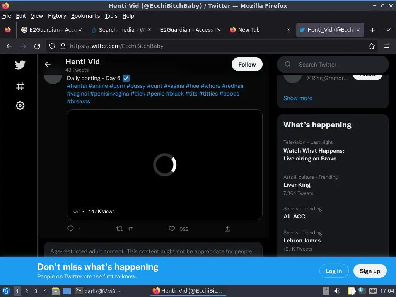This screenshot has width=396, height=297.
Task: Focus the Search Twitter input field
Action: point(333,65)
